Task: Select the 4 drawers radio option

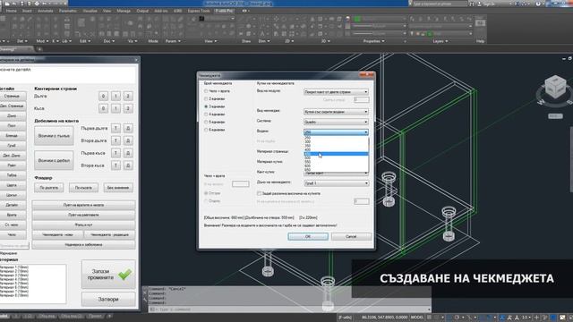Action: click(206, 114)
